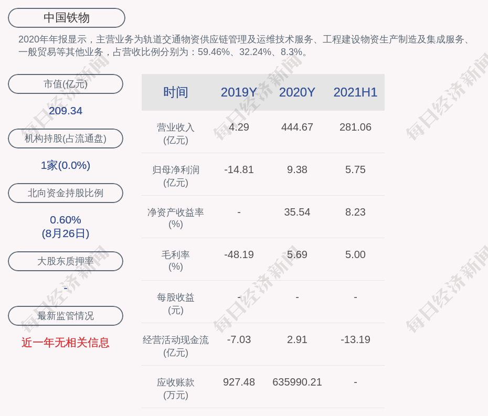
Task: Click the 35.54 return on equity cell
Action: 297,212
